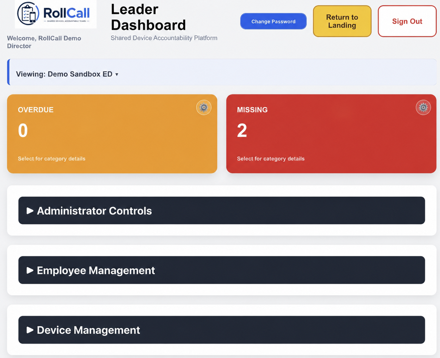Click the Welcome, RollCall Demo Director text

point(44,42)
